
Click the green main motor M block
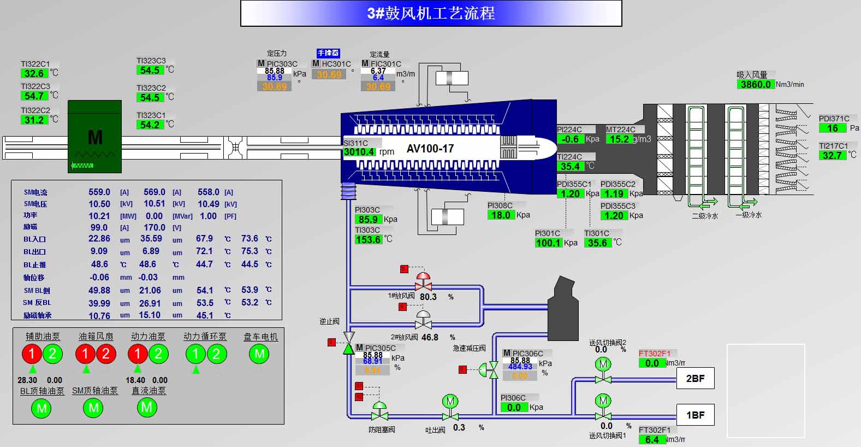pos(94,137)
